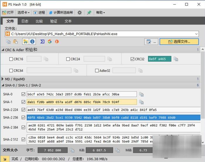205x162 pixels.
Task: Click the Google search icon
Action: pyautogui.click(x=50, y=41)
